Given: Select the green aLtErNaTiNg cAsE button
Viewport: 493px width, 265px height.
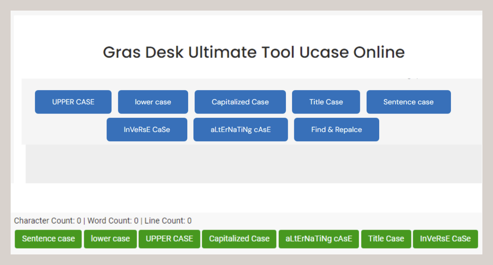Looking at the screenshot, I should 319,239.
